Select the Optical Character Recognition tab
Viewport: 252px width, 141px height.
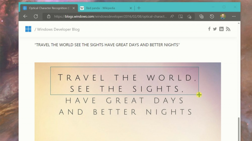pyautogui.click(x=47, y=8)
